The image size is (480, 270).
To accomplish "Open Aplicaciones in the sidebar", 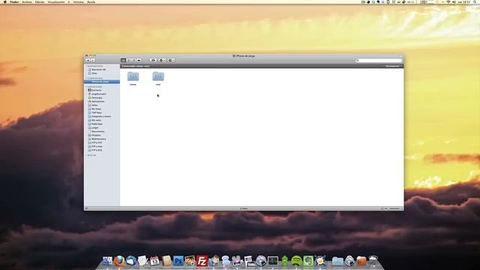I will pyautogui.click(x=96, y=101).
